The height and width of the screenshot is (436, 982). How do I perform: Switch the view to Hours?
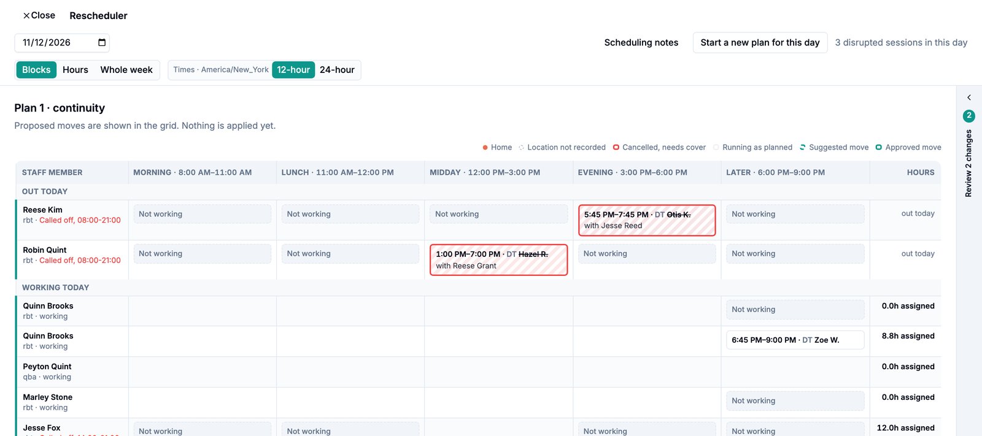coord(75,70)
